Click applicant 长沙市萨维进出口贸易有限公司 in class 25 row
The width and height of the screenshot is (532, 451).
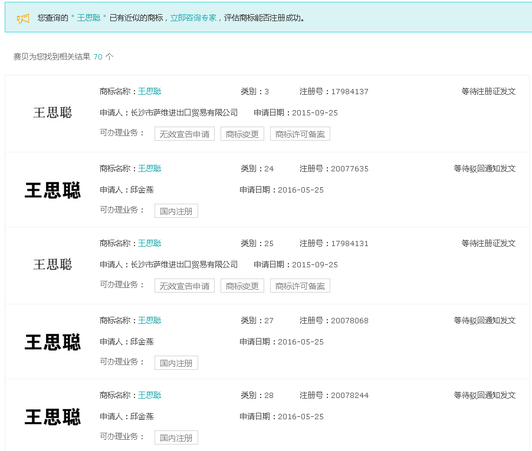[184, 265]
